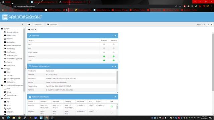
Task: Click the Enabled column header
Action: (x=104, y=40)
